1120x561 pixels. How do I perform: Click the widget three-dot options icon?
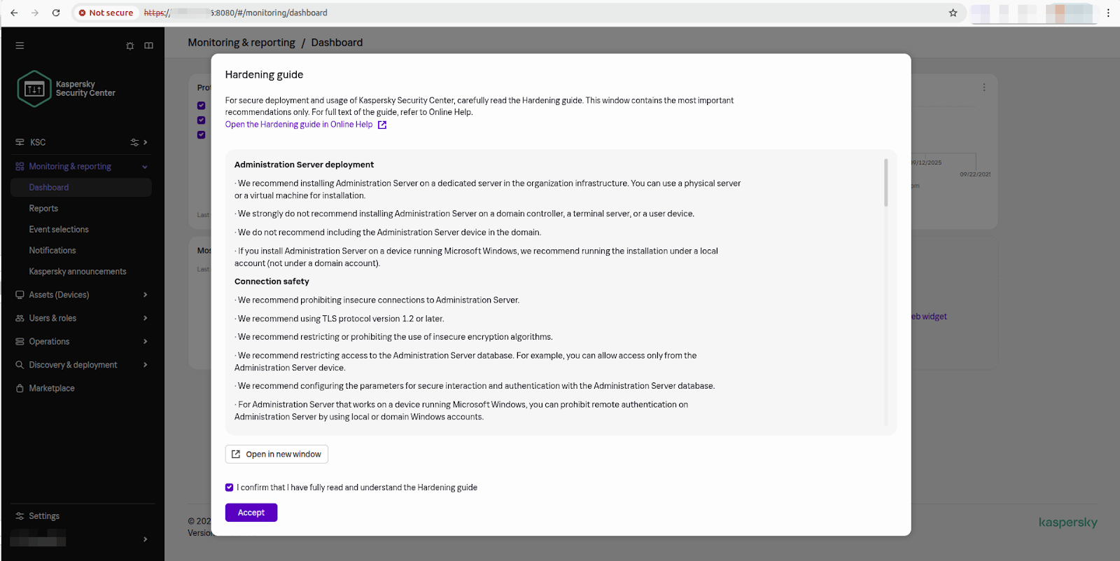(x=983, y=88)
